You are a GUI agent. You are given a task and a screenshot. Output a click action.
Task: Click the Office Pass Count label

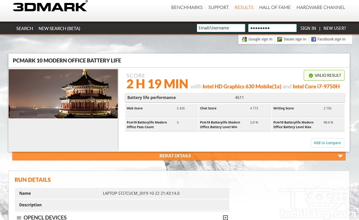147,125
